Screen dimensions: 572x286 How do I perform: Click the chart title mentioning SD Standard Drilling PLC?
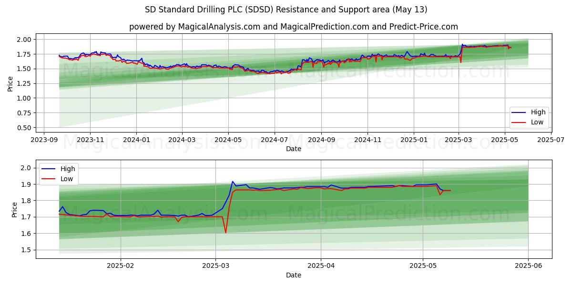(286, 10)
